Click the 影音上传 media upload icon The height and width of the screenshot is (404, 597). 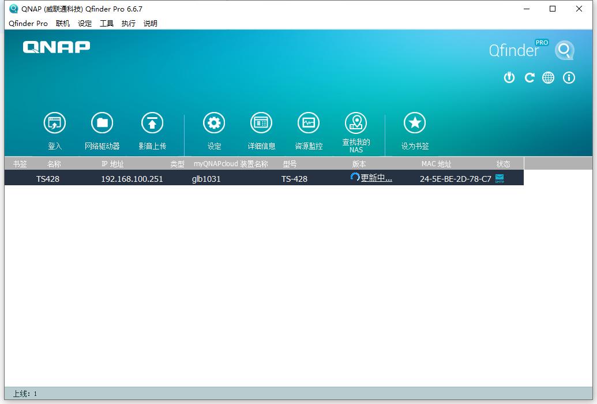coord(152,123)
